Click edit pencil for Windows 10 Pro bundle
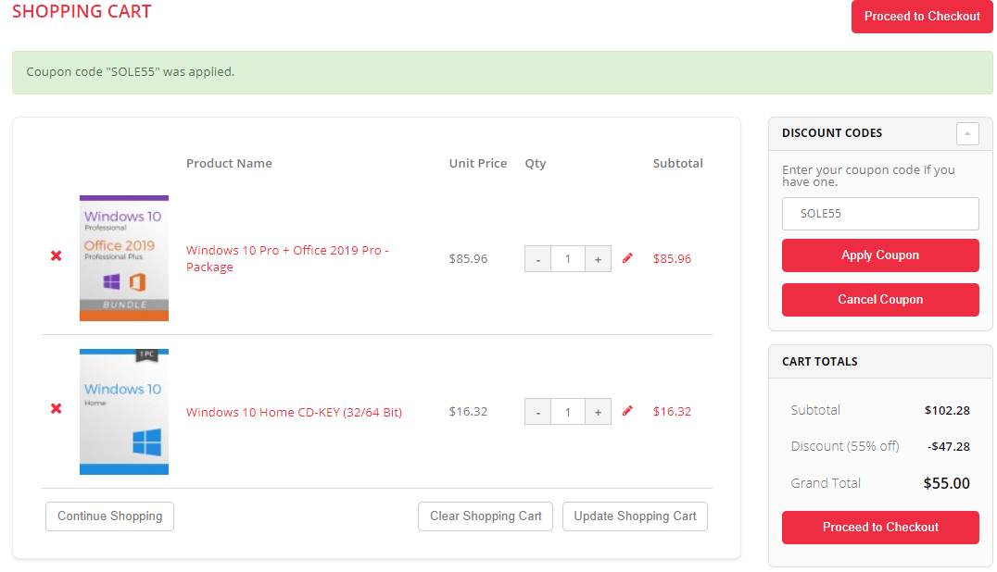The height and width of the screenshot is (572, 997). point(627,258)
